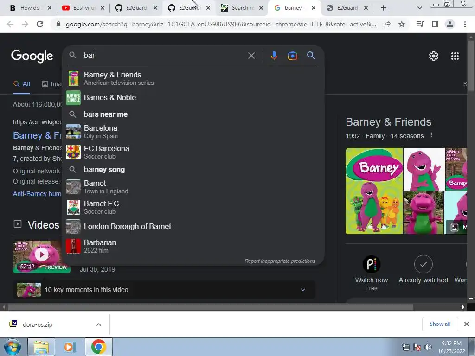
Task: Select Barney & Friends suggestion
Action: pyautogui.click(x=193, y=78)
